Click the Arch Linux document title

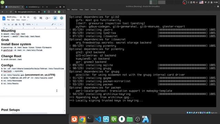tap(12, 17)
